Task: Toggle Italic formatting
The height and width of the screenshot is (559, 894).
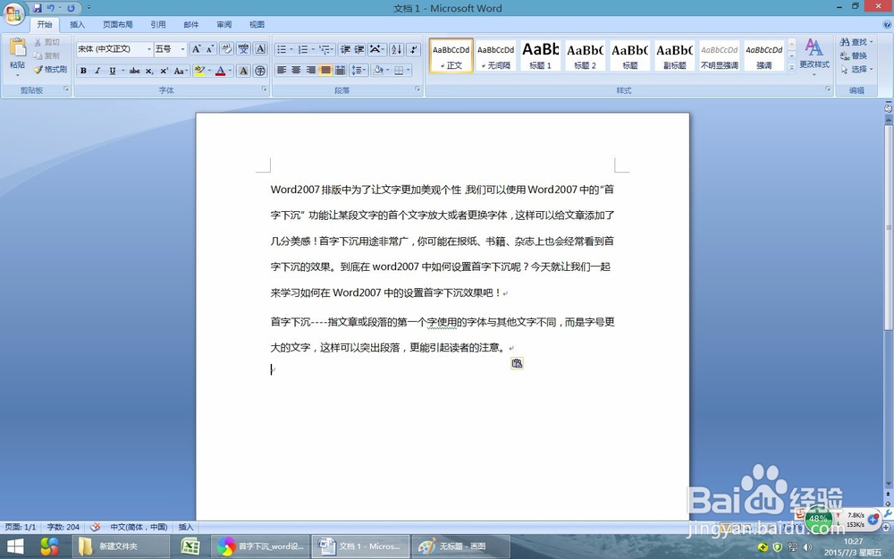Action: 97,71
